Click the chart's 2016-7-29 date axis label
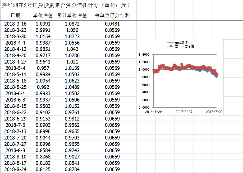 (x=153, y=112)
